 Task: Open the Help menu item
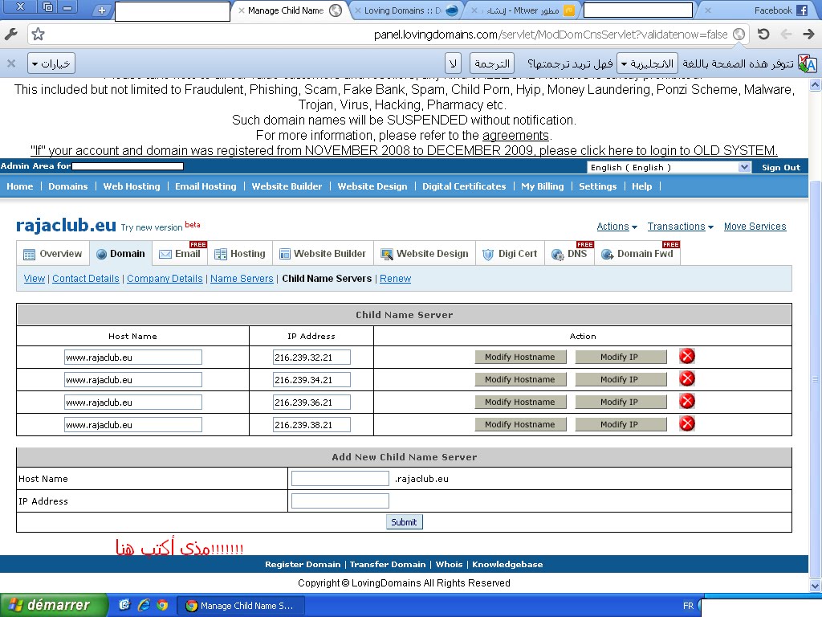641,186
